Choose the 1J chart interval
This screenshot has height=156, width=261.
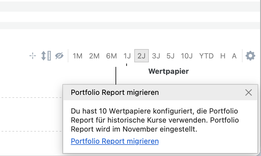point(127,56)
